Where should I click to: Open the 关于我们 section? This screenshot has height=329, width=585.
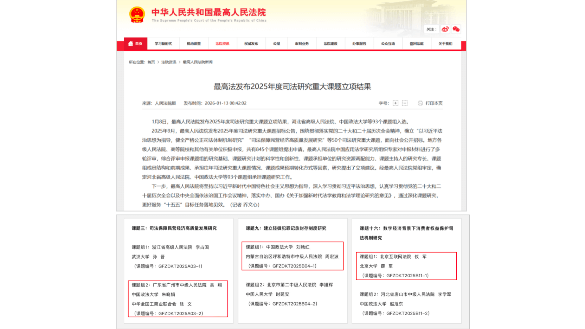tap(446, 44)
